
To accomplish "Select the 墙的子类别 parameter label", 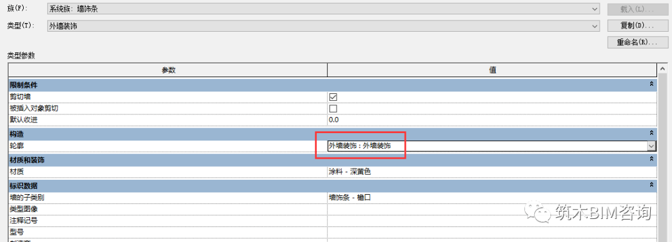I will click(x=27, y=198).
